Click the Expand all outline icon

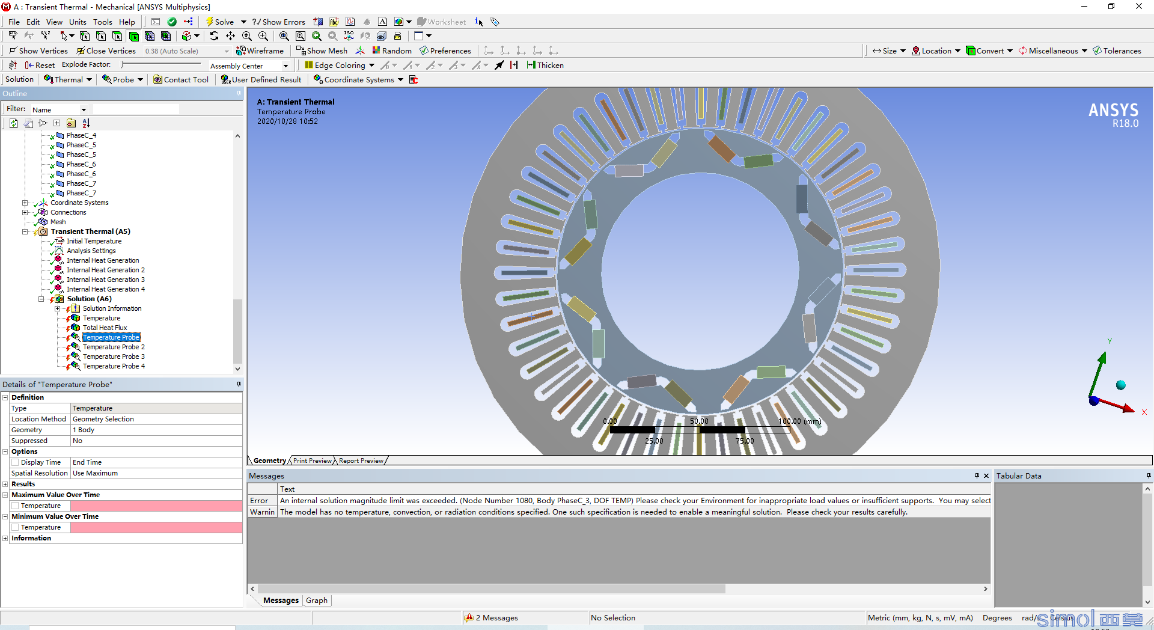[56, 123]
